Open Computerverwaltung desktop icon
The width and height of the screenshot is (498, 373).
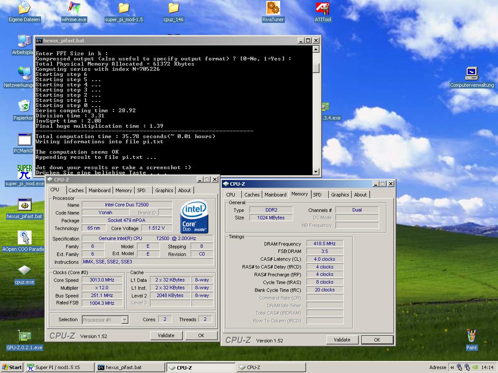pos(472,73)
